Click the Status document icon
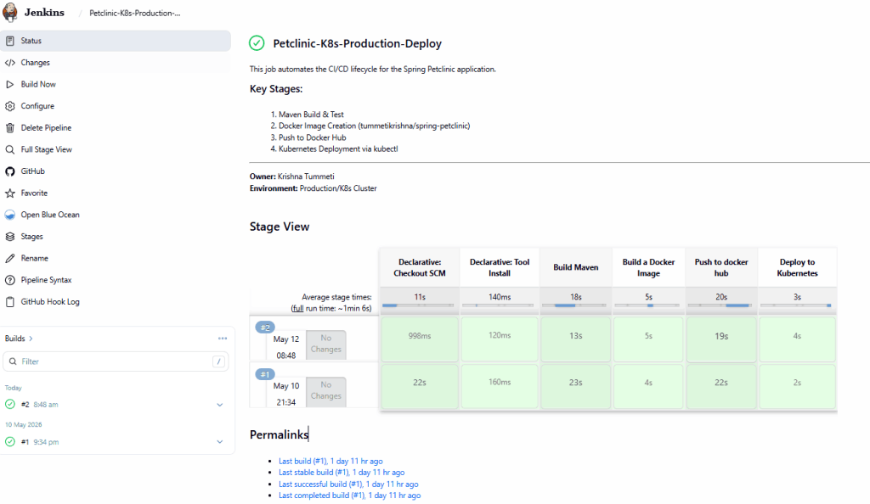Screen dimensions: 870x504 (10, 41)
